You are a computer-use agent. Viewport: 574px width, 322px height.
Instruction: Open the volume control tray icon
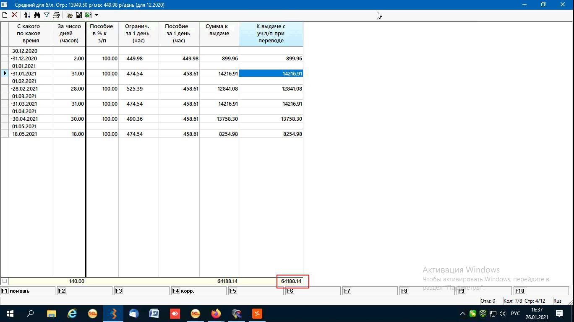(503, 313)
